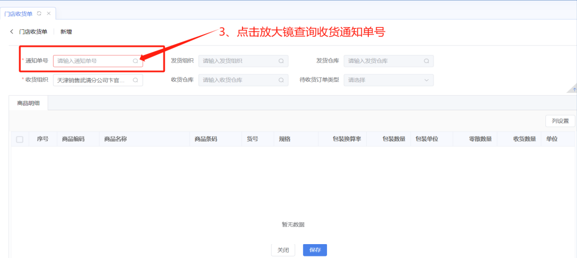This screenshot has height=258, width=577.
Task: Open 列设置 column settings
Action: (x=560, y=121)
